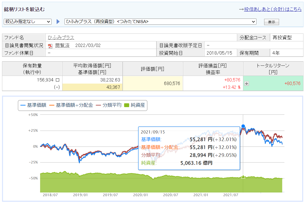This screenshot has width=305, height=202.
Task: Click the 2019/07 x-axis label
Action: tap(110, 195)
